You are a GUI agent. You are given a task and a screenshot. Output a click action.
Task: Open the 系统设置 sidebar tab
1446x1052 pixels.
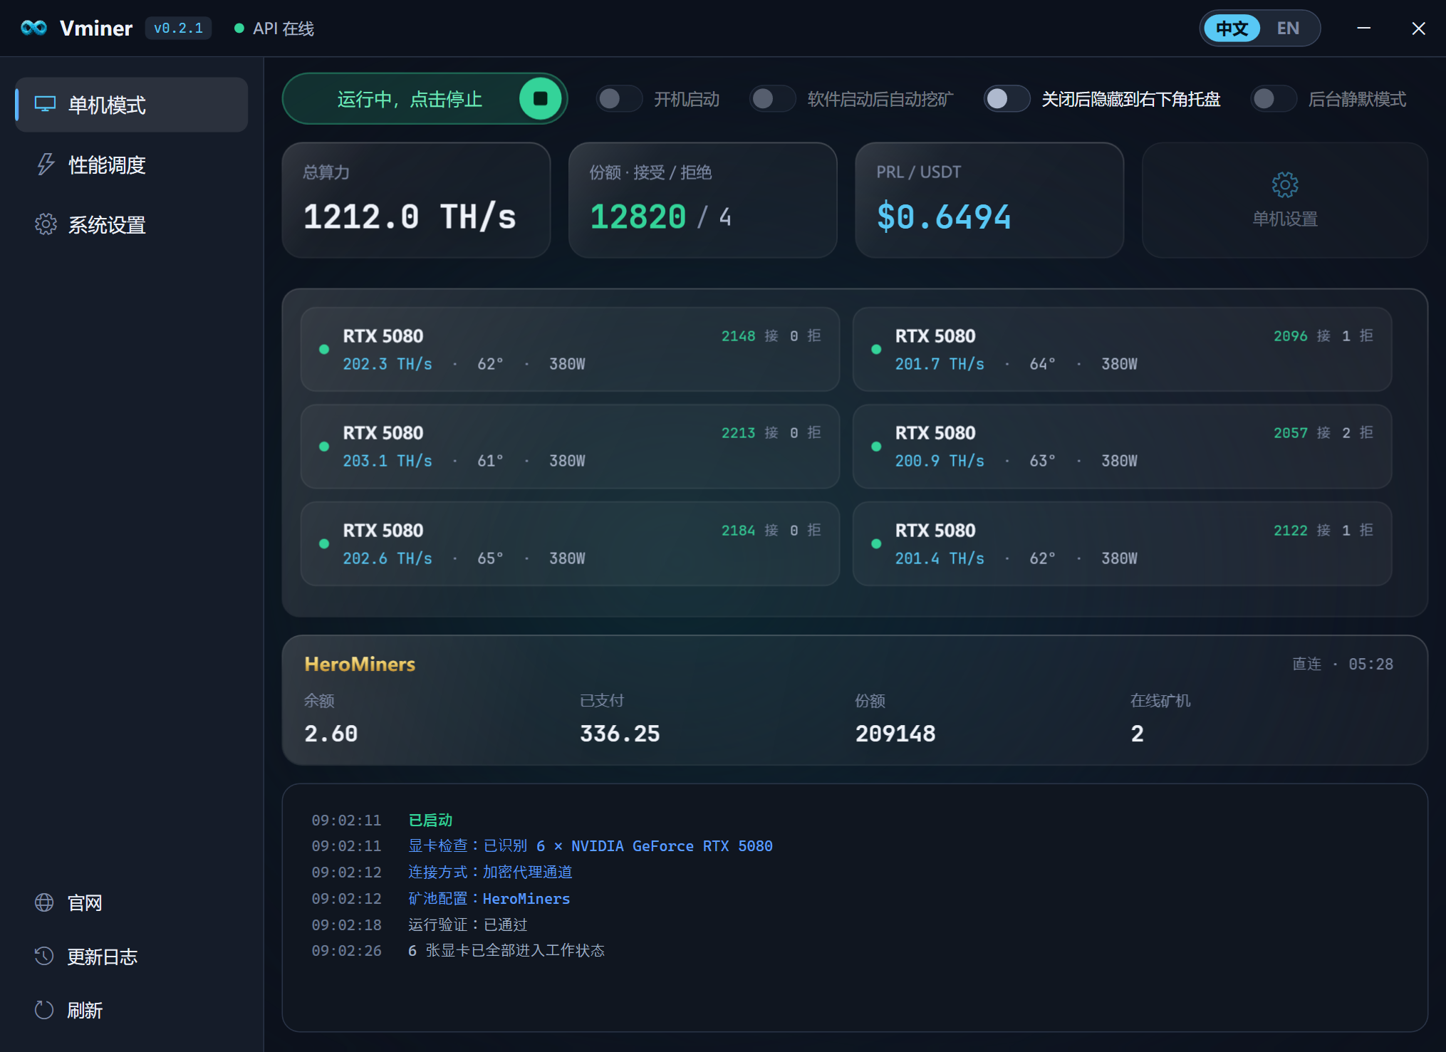(x=132, y=224)
